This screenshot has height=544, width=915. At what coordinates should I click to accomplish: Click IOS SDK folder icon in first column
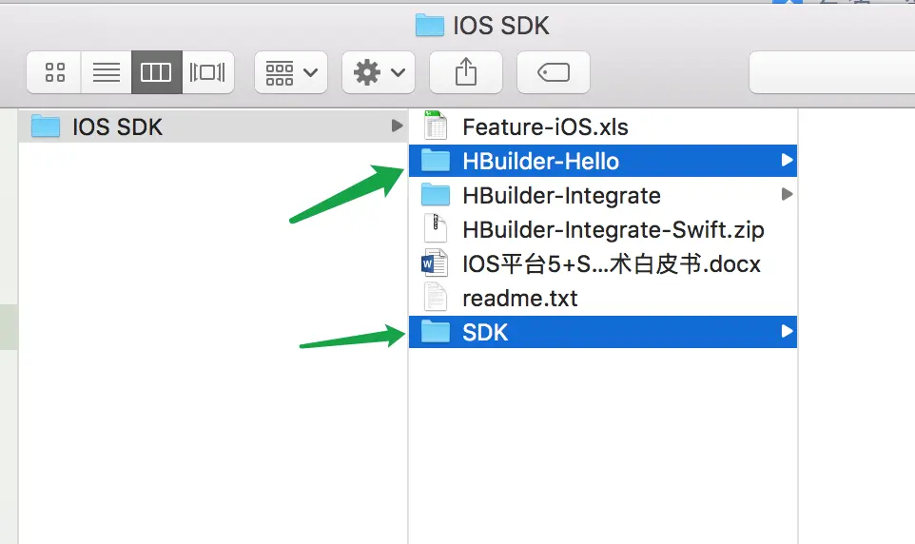pos(46,126)
